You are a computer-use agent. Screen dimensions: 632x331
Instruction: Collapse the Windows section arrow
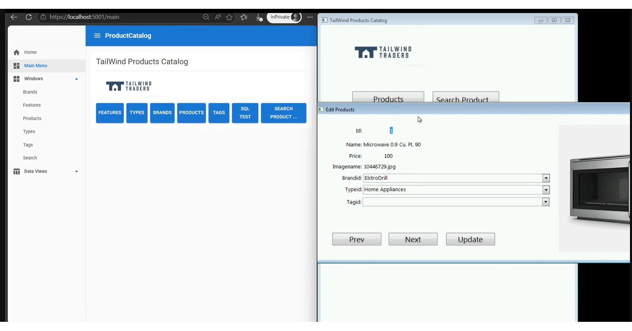(76, 79)
